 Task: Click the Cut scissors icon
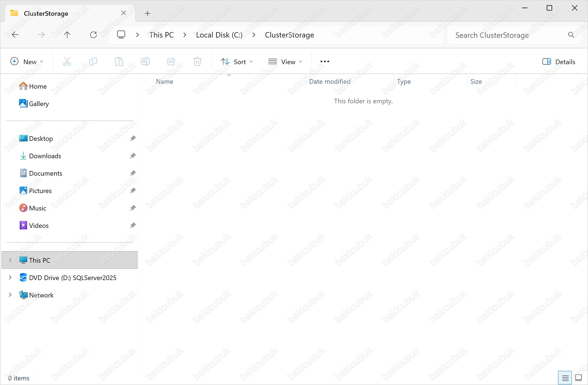[67, 62]
